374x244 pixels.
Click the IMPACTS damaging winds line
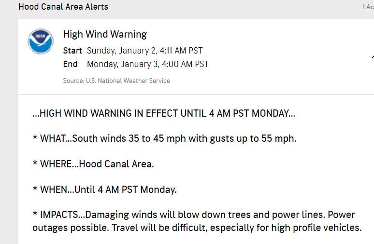178,215
